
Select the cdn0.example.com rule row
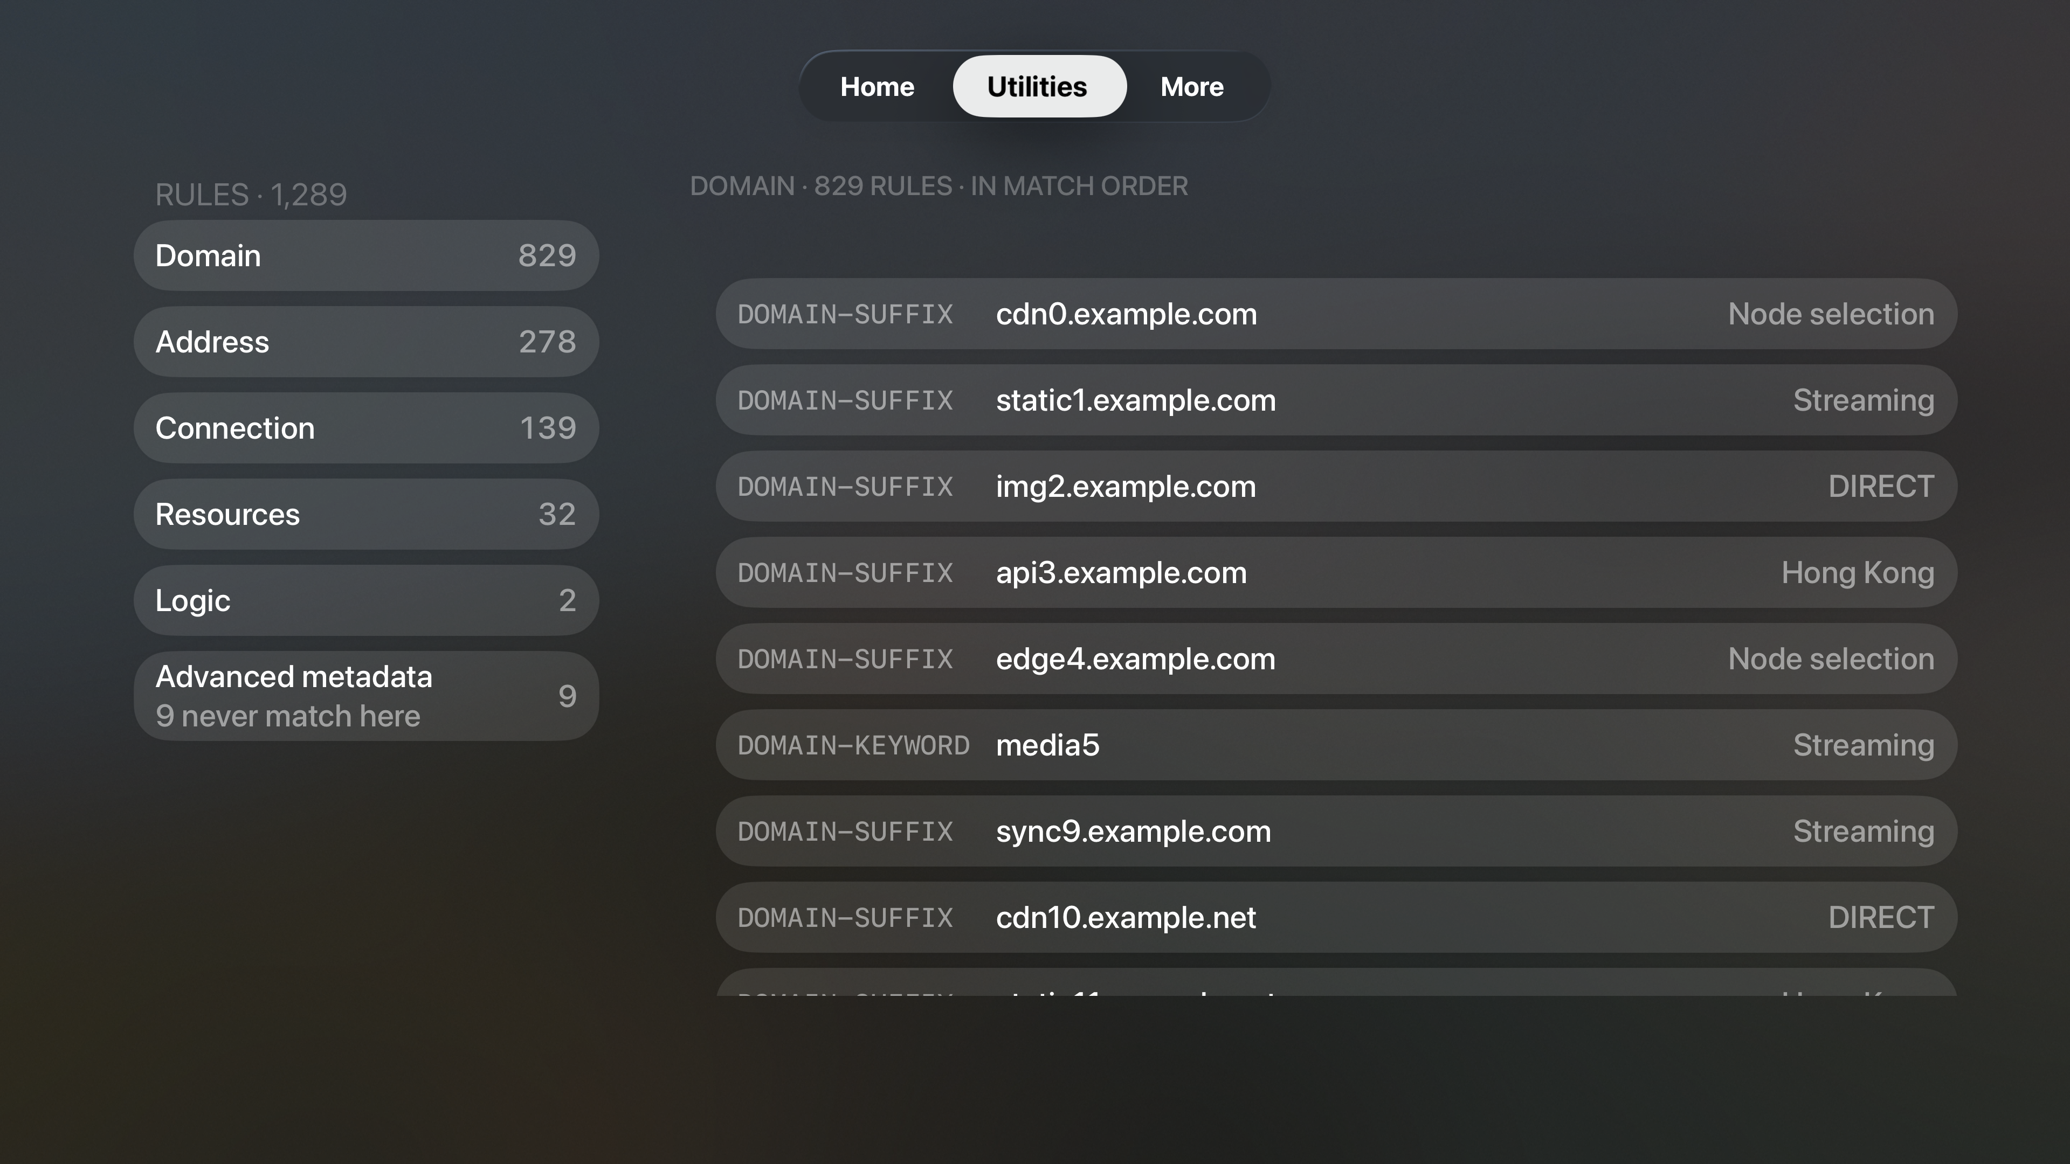point(1336,314)
